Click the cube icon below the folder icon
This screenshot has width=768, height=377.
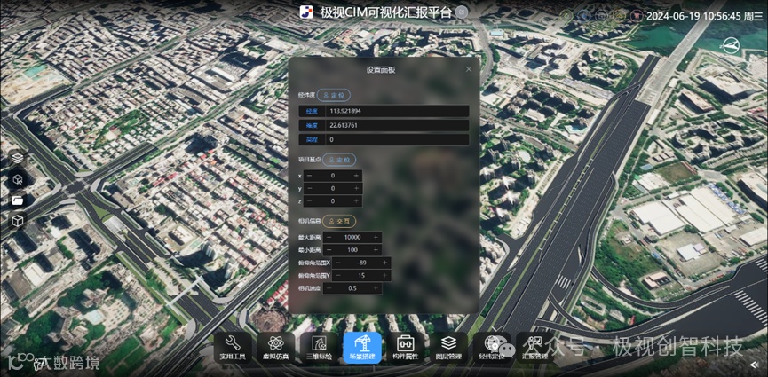(x=18, y=221)
